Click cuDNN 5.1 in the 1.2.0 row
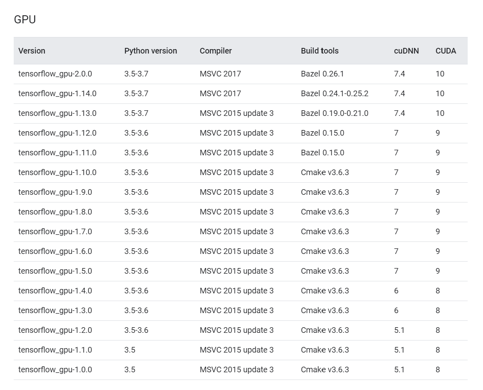This screenshot has height=390, width=483. pos(399,330)
